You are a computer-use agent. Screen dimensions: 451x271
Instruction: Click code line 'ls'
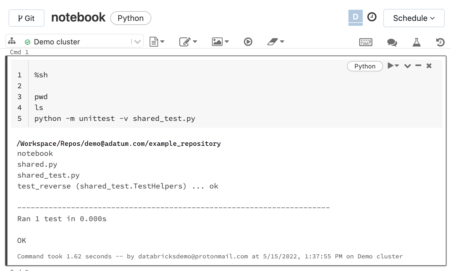(x=39, y=108)
